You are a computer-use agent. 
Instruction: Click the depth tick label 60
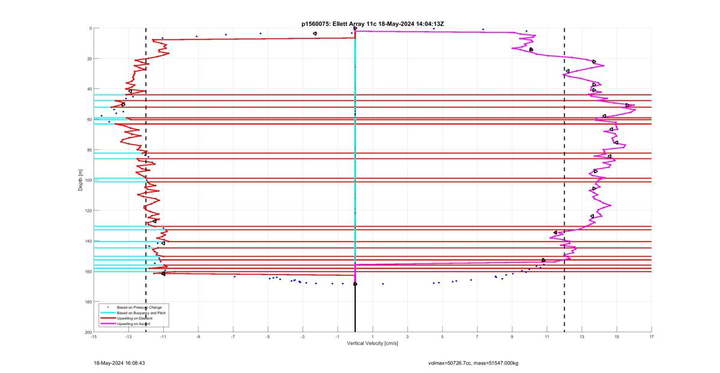(89, 119)
